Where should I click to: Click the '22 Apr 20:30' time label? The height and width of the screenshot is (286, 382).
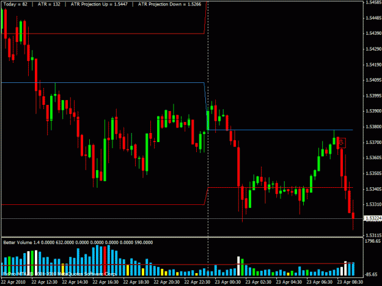tap(167, 282)
